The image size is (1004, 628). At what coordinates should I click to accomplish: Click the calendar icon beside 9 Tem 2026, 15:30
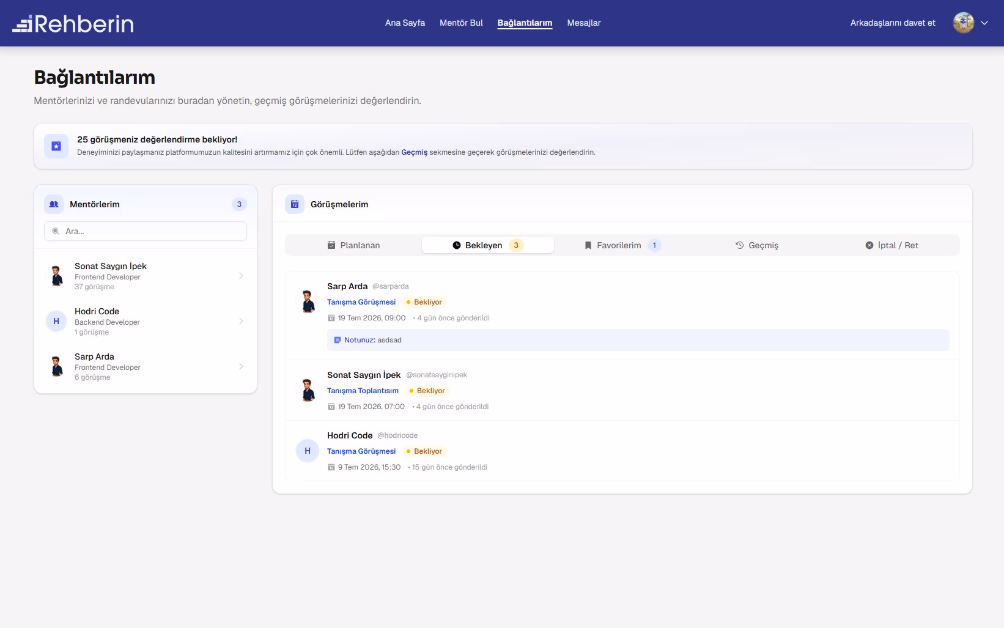click(x=331, y=467)
